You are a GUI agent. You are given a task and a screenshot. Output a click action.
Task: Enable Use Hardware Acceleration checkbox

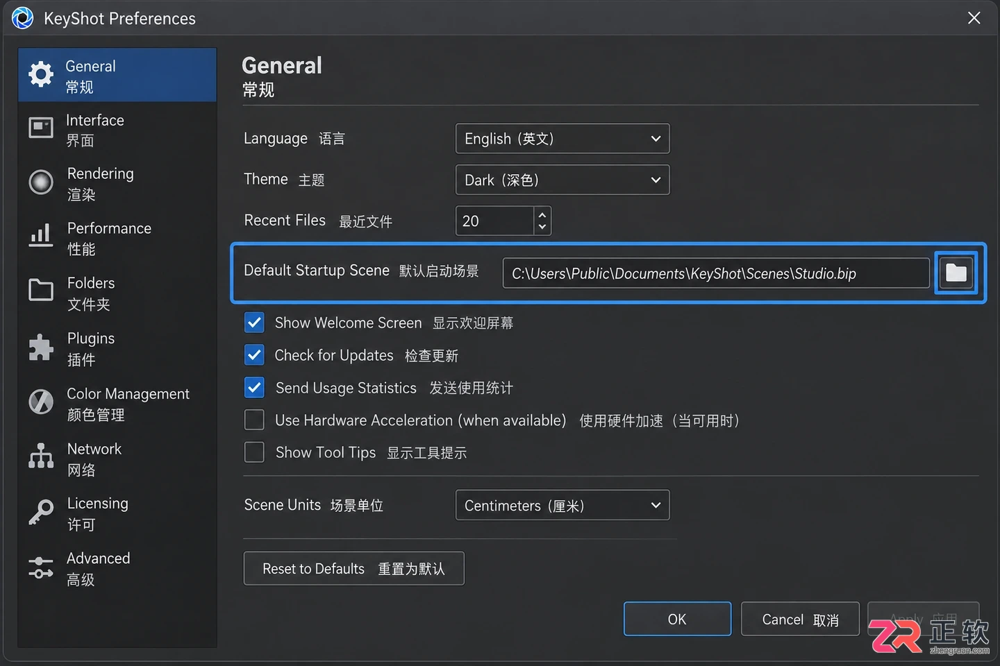(255, 420)
